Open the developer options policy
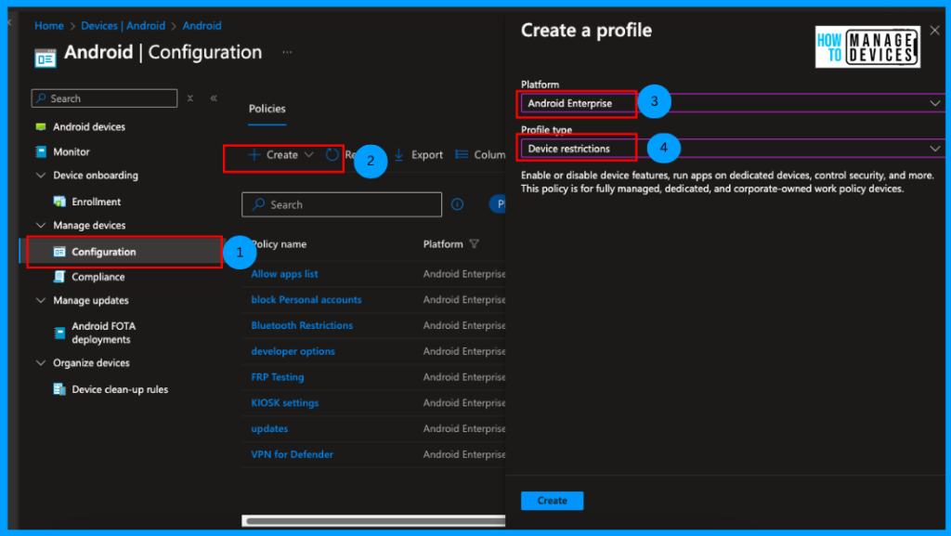The width and height of the screenshot is (951, 536). click(x=293, y=351)
